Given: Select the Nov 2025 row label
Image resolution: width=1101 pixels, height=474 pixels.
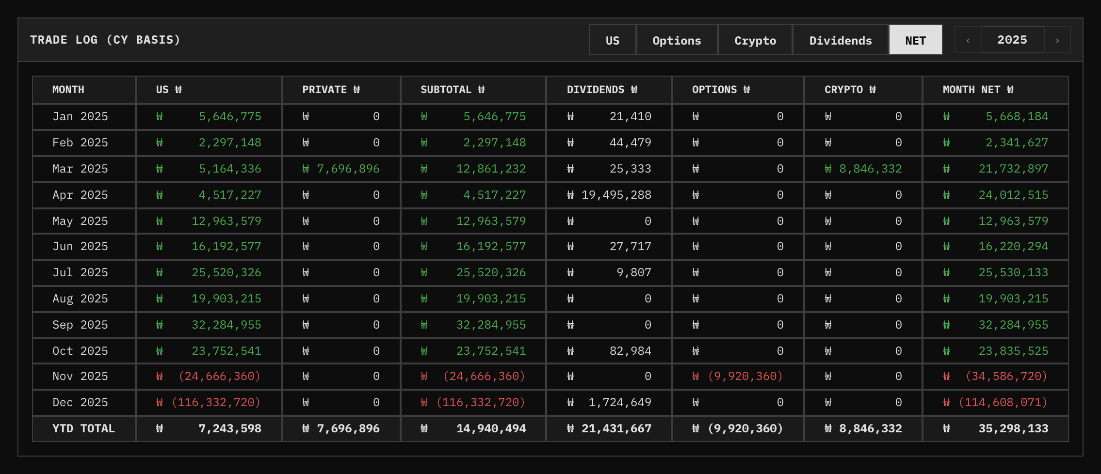Looking at the screenshot, I should tap(80, 377).
